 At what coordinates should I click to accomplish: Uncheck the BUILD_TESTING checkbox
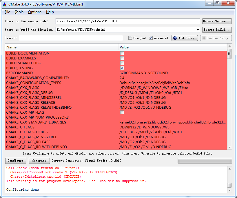[x=122, y=68]
